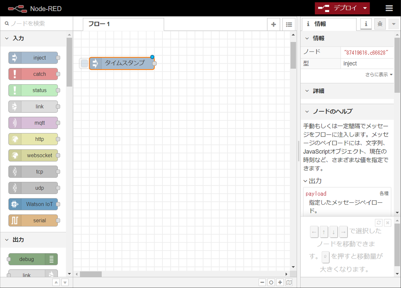Reset the canvas zoom level
The image size is (401, 288).
coord(271,282)
